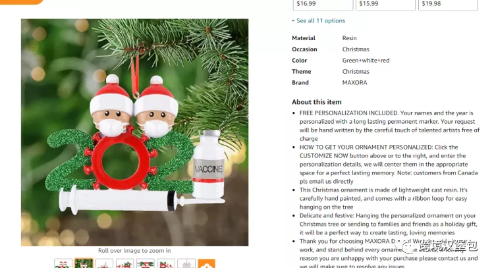
Task: Click the MAXORA brand value
Action: coord(355,82)
